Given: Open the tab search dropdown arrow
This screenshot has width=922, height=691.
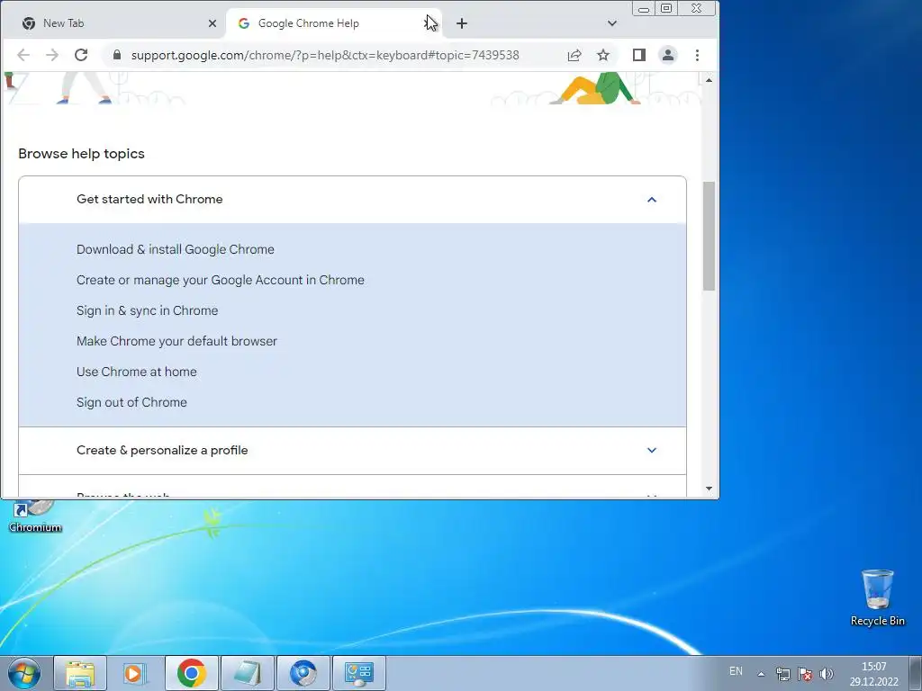Looking at the screenshot, I should pos(612,23).
